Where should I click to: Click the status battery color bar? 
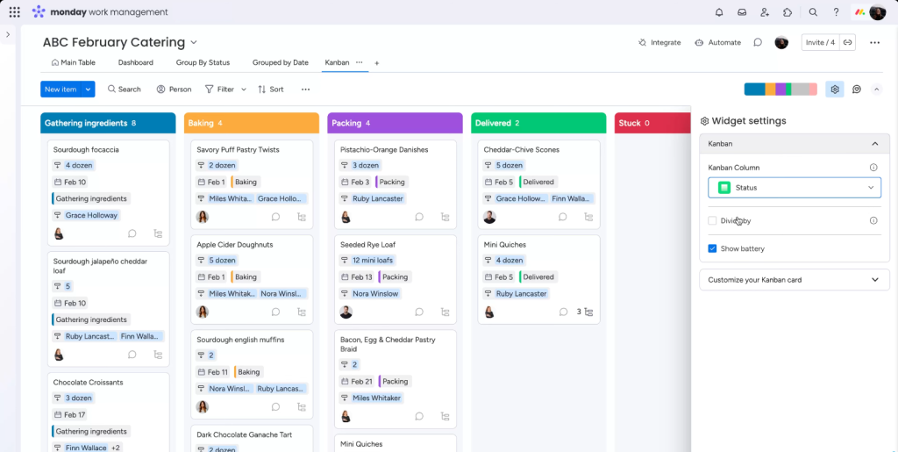(x=780, y=89)
